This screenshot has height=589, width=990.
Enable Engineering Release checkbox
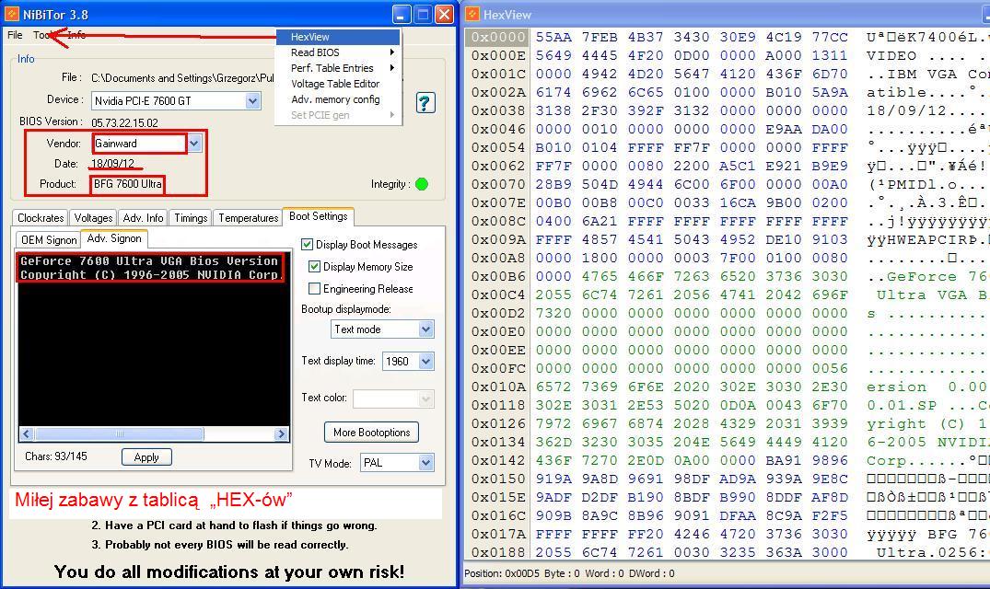click(x=314, y=288)
